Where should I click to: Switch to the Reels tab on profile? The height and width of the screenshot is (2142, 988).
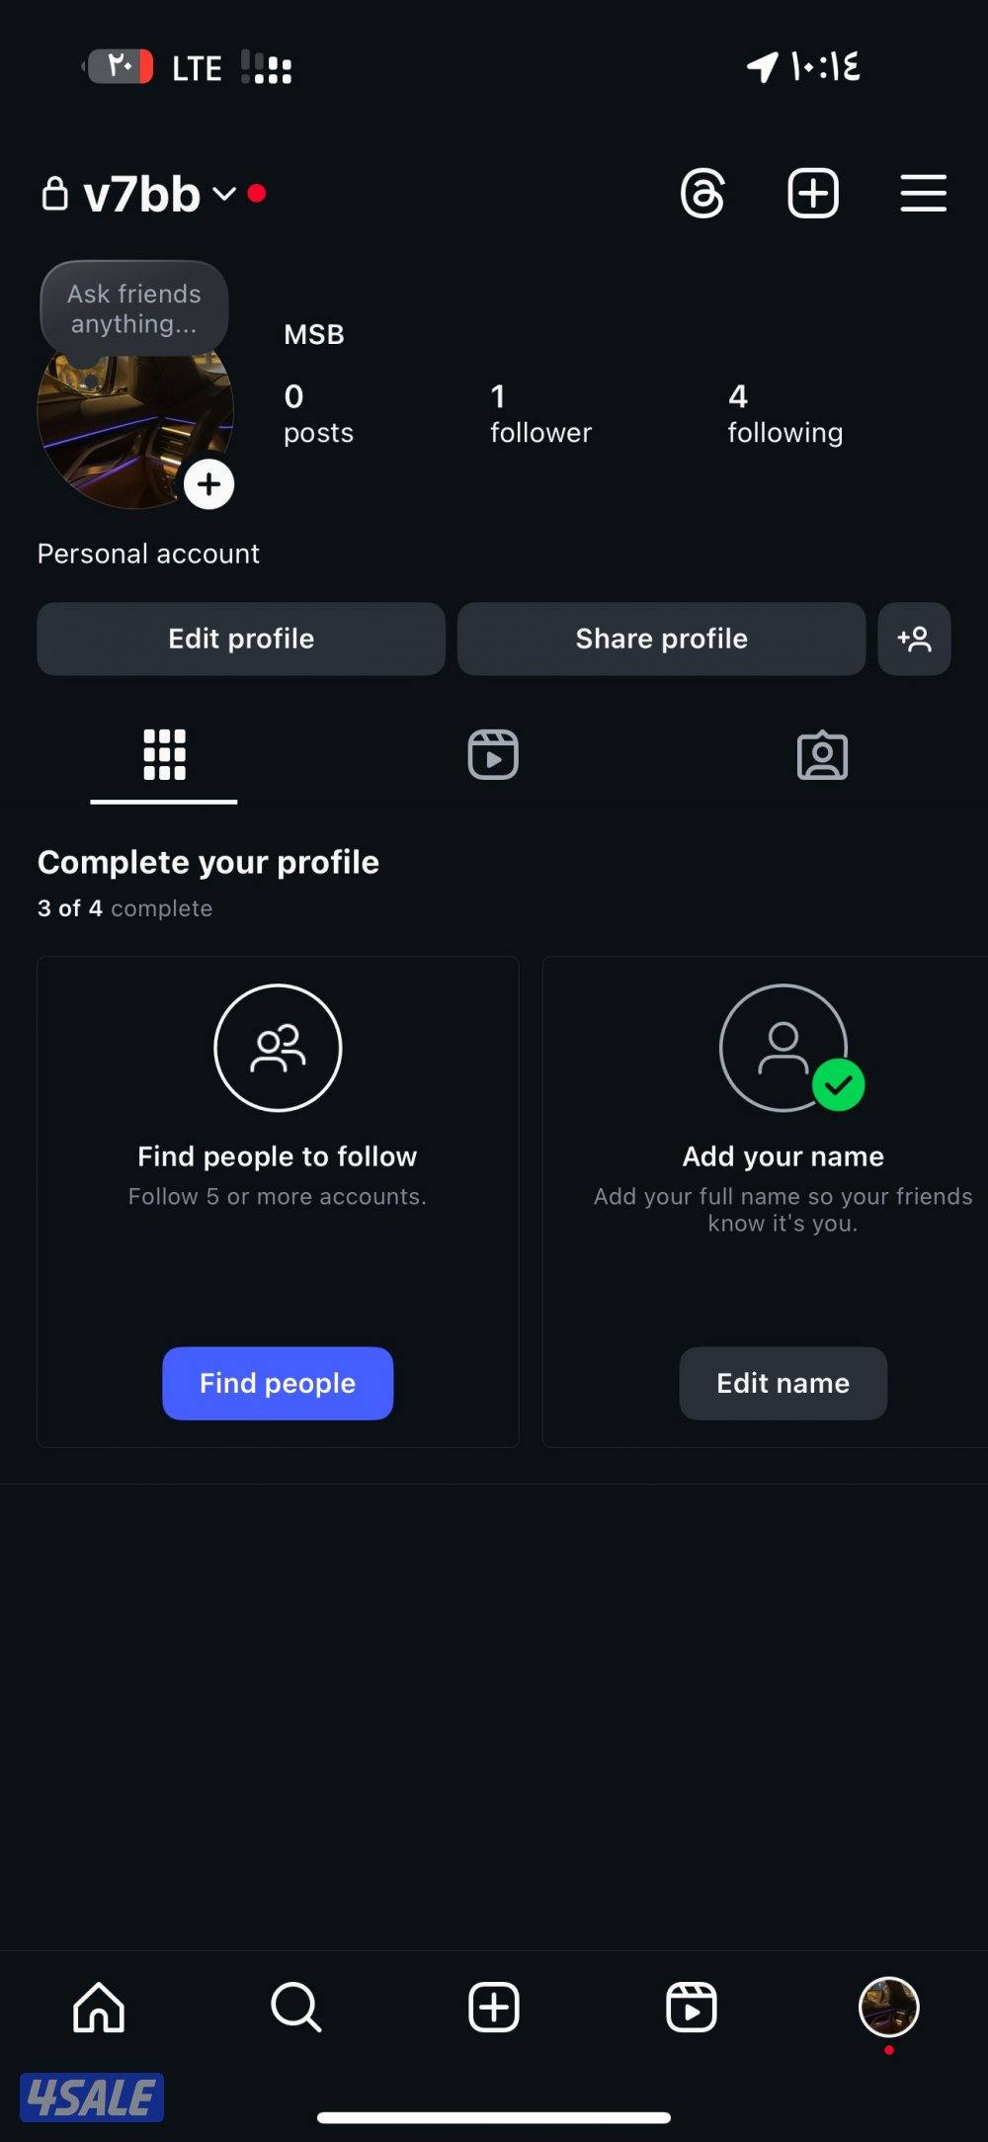[x=493, y=755]
